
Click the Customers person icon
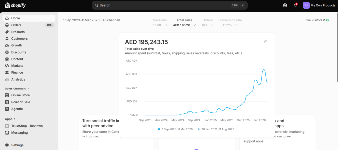[x=7, y=39]
